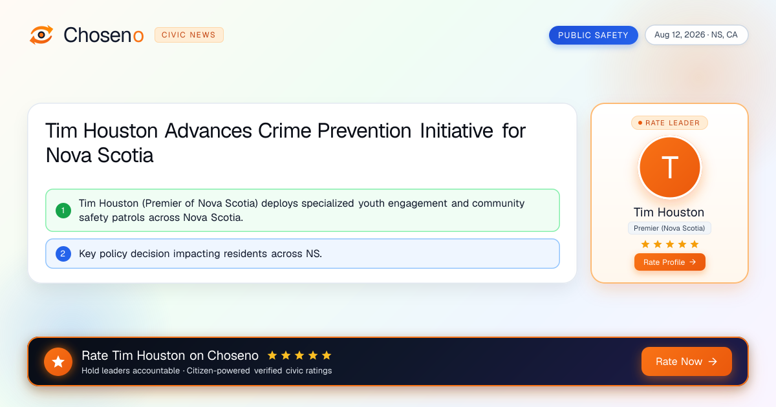This screenshot has height=407, width=776.
Task: Click the Aug 12, 2026 · NS, CA date pill
Action: tap(696, 35)
